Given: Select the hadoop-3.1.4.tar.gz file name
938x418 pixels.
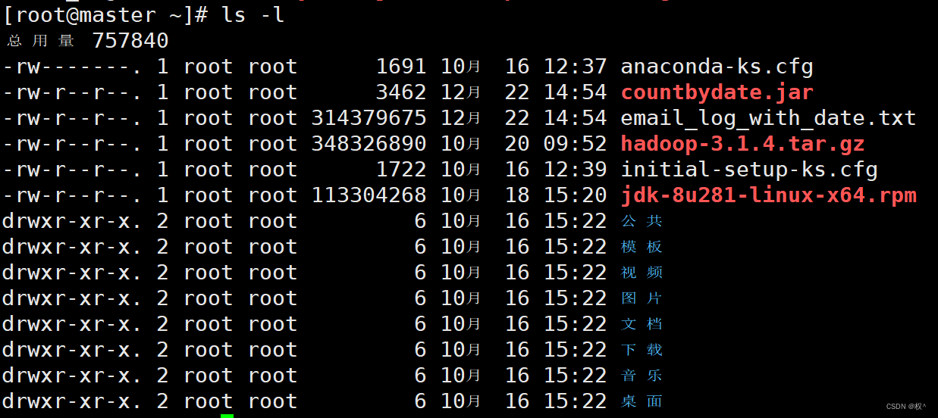Looking at the screenshot, I should tap(742, 145).
